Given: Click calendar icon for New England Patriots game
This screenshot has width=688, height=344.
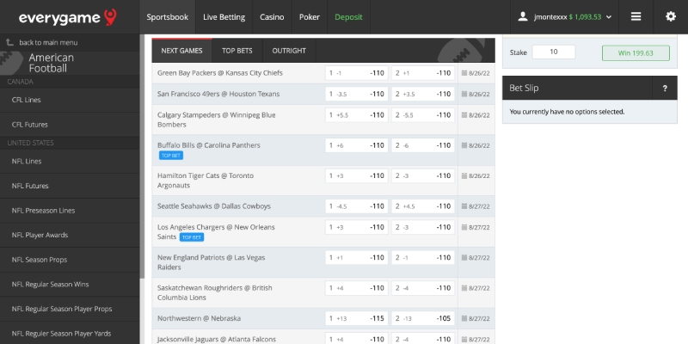Looking at the screenshot, I should [464, 258].
